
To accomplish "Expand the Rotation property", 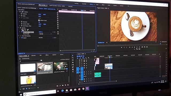I will pyautogui.click(x=20, y=22).
